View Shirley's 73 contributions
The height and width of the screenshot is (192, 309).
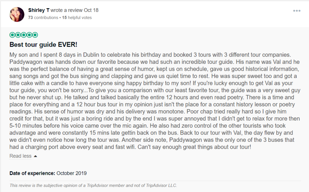[43, 18]
